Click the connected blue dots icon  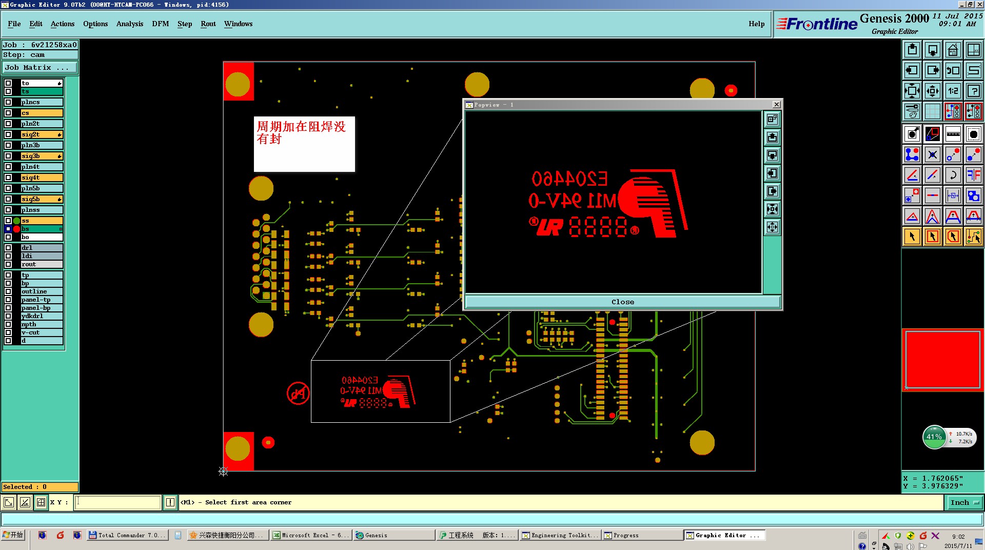point(912,154)
